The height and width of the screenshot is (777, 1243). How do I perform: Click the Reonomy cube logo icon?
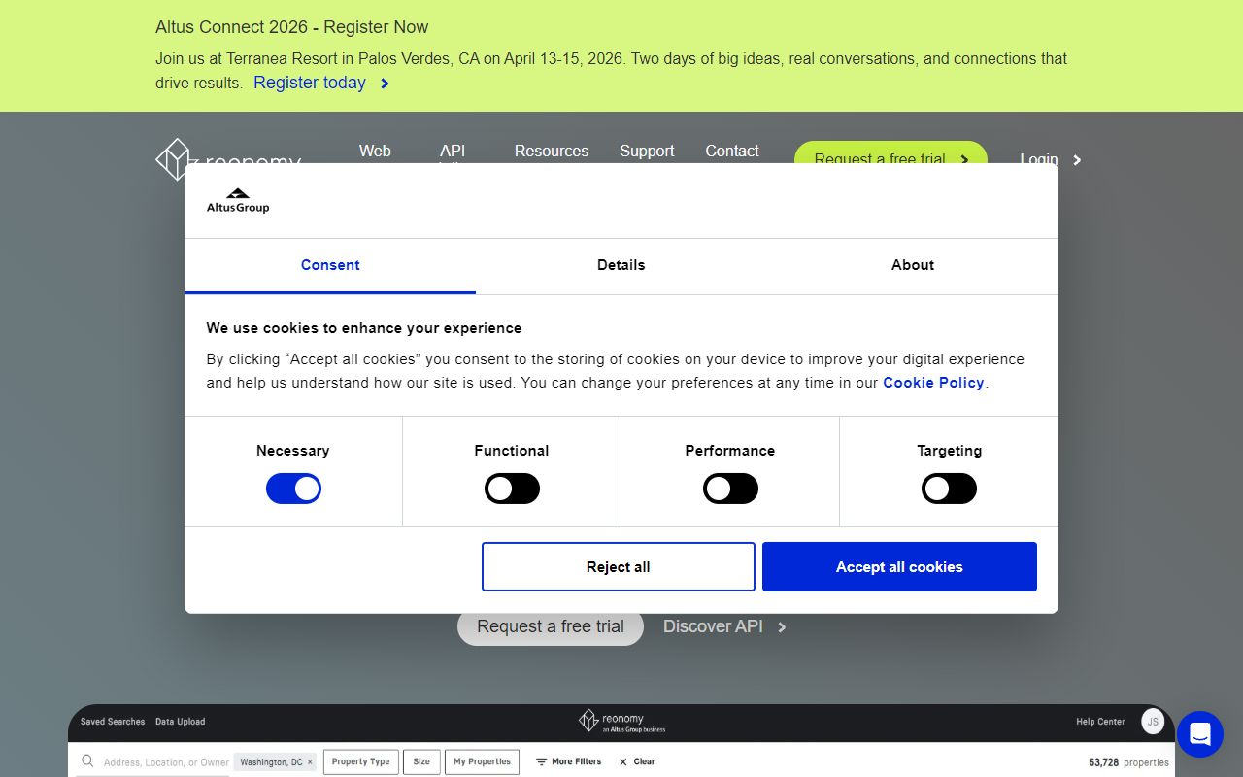(x=175, y=159)
